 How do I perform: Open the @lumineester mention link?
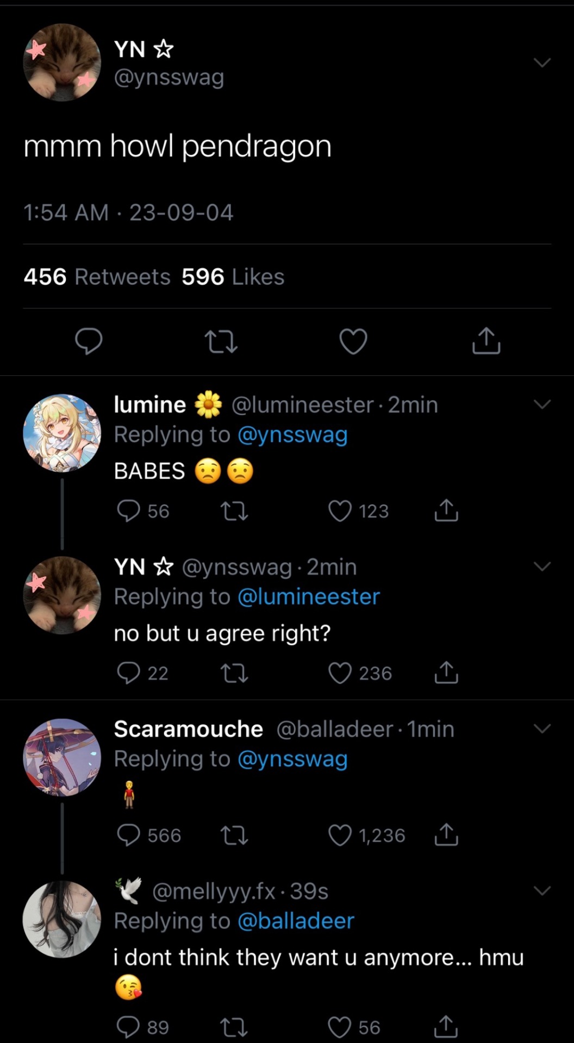(x=309, y=596)
